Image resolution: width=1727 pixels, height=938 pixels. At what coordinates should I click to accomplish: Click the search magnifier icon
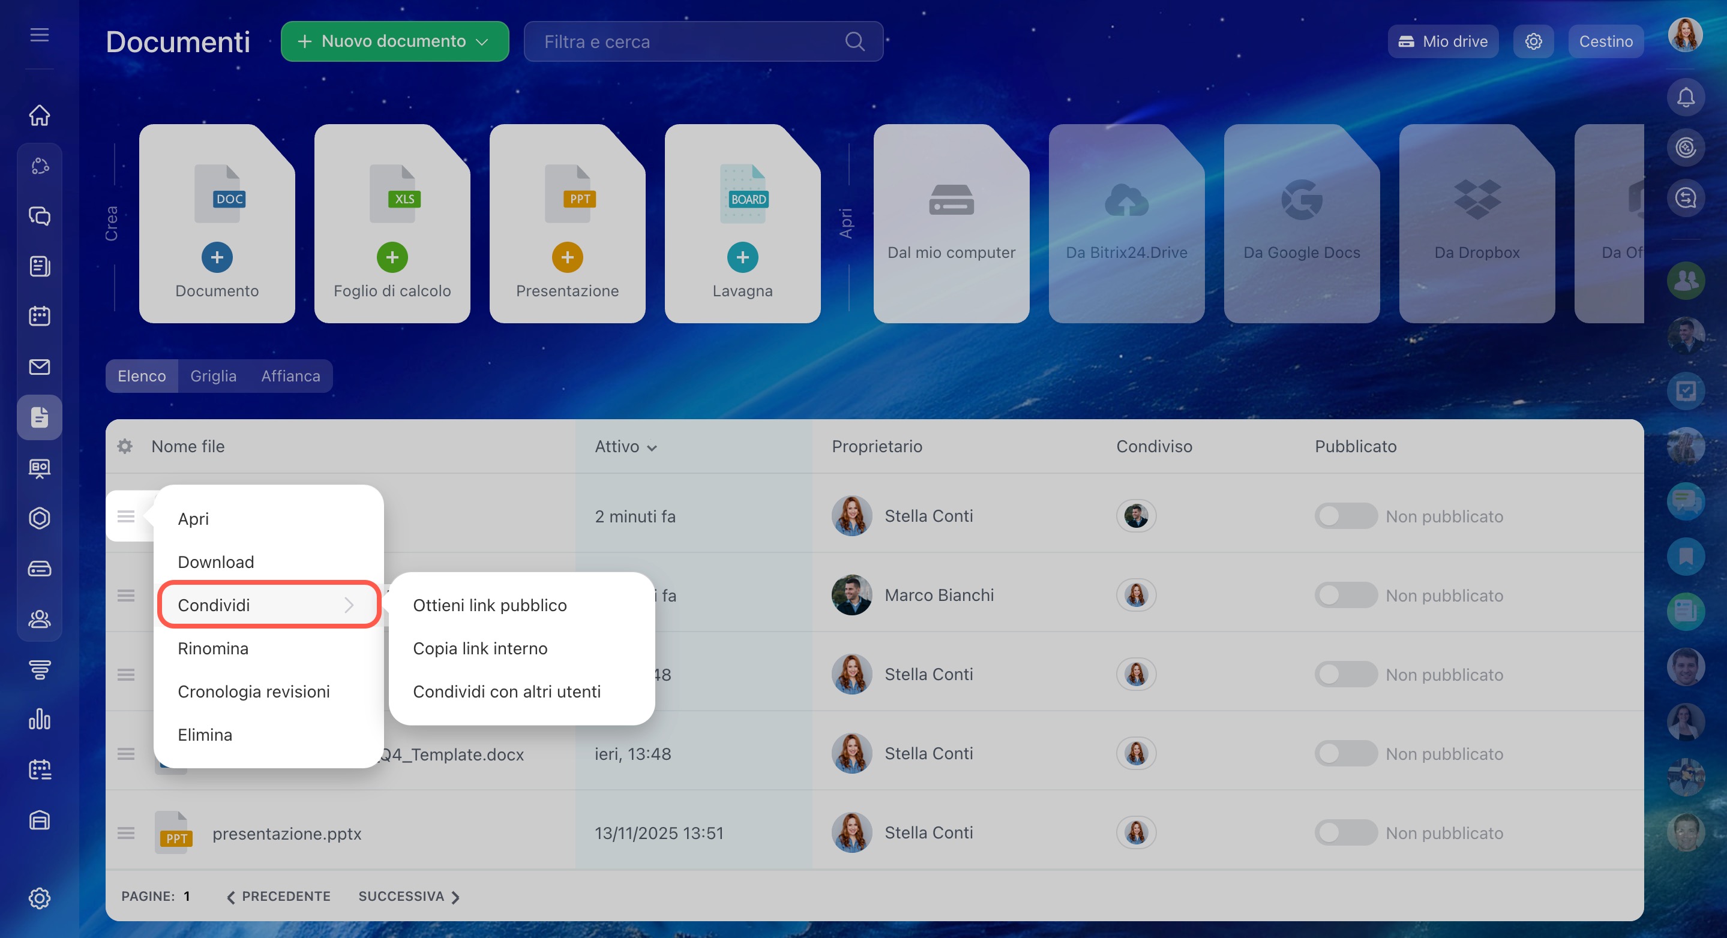[854, 41]
